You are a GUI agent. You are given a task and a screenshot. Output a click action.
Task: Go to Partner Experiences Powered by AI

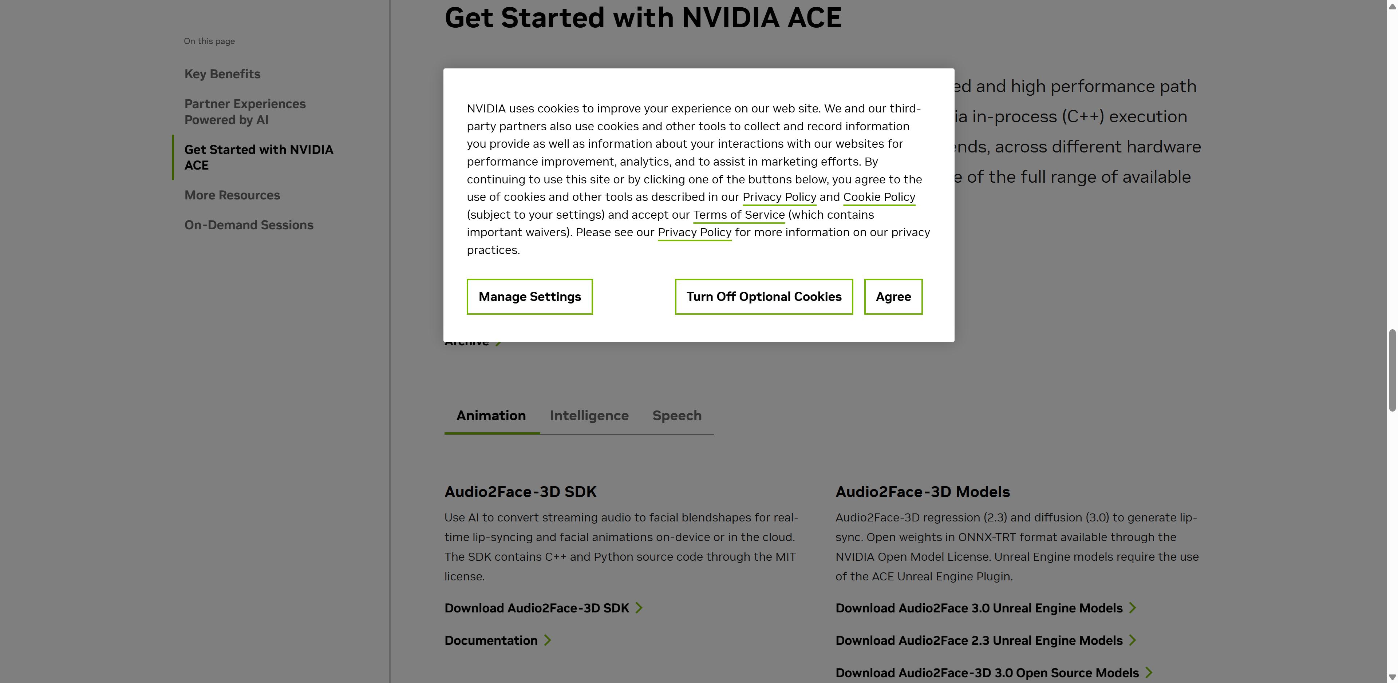click(245, 112)
